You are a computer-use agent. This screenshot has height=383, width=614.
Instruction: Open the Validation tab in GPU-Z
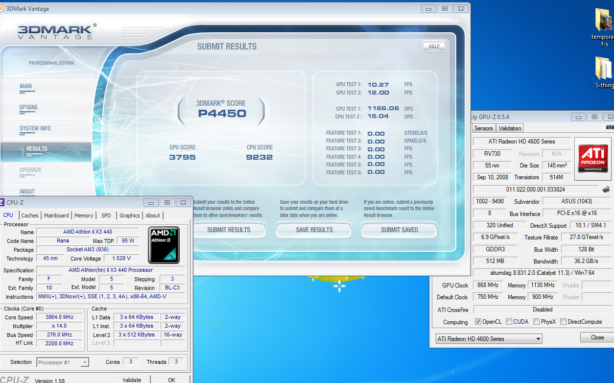[x=510, y=128]
